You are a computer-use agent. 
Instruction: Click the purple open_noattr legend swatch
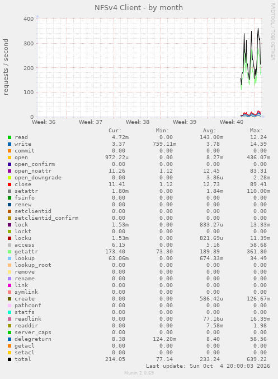10,171
